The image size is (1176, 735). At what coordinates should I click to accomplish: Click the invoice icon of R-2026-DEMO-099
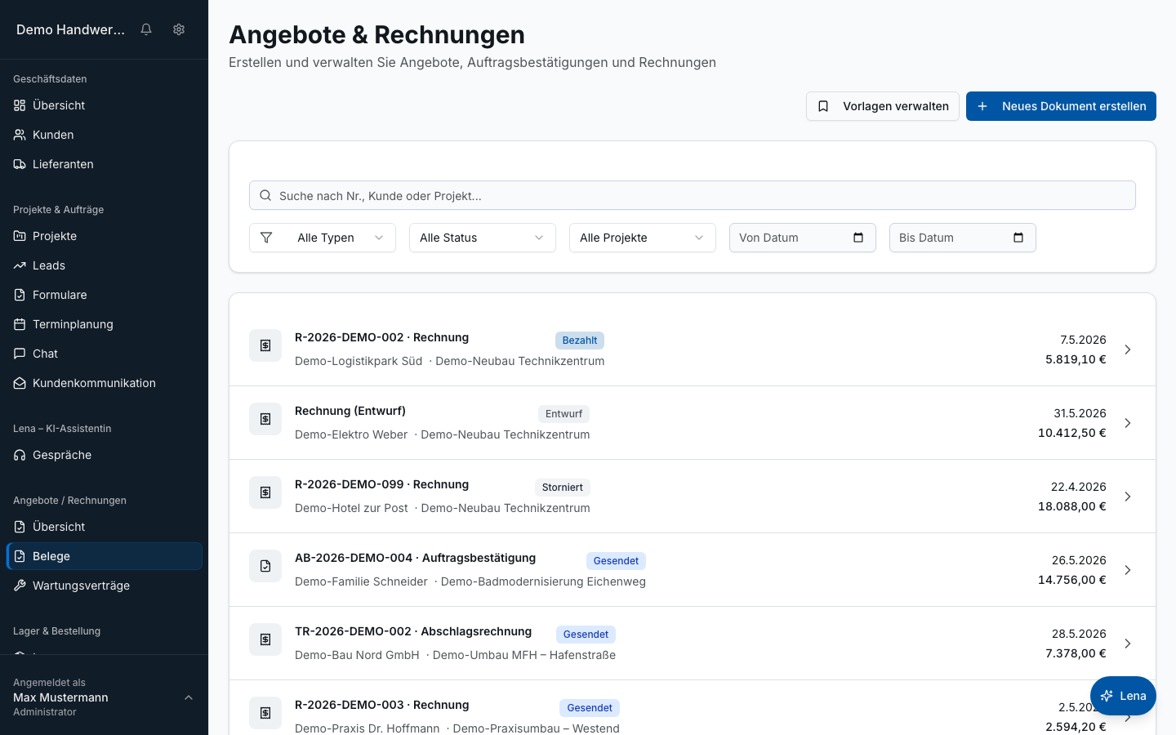[x=265, y=492]
